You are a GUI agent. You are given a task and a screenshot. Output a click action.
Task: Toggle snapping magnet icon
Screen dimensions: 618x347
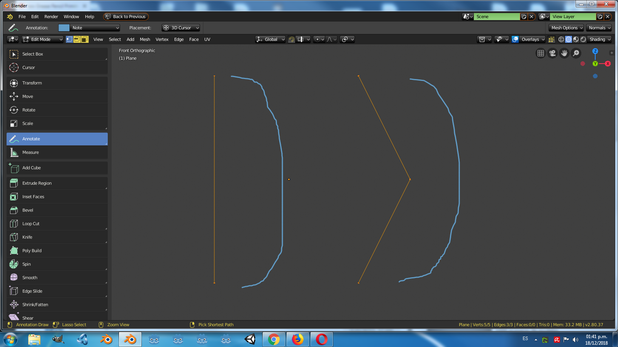(x=292, y=39)
